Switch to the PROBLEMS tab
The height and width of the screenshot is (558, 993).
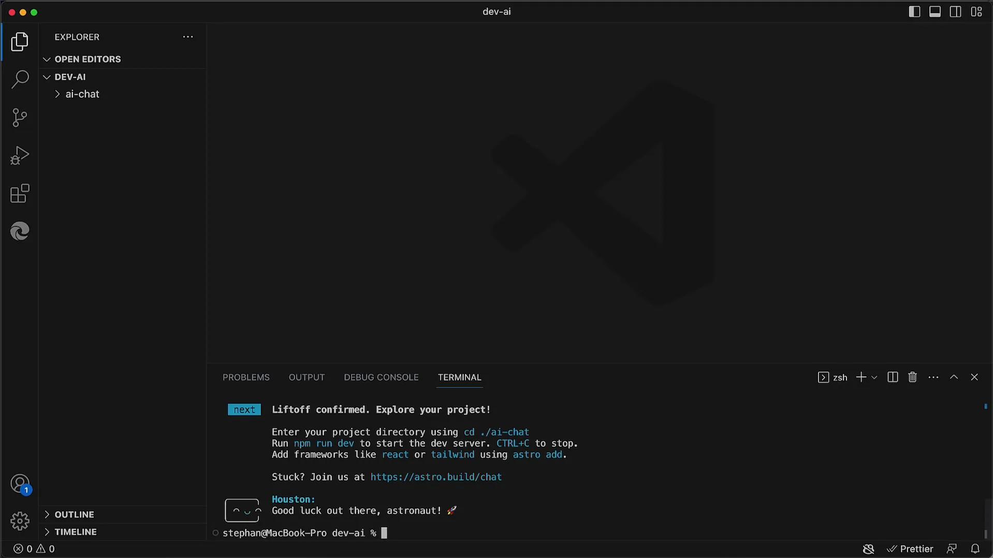tap(246, 377)
